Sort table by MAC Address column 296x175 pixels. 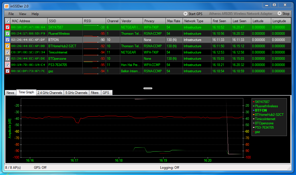click(29, 21)
